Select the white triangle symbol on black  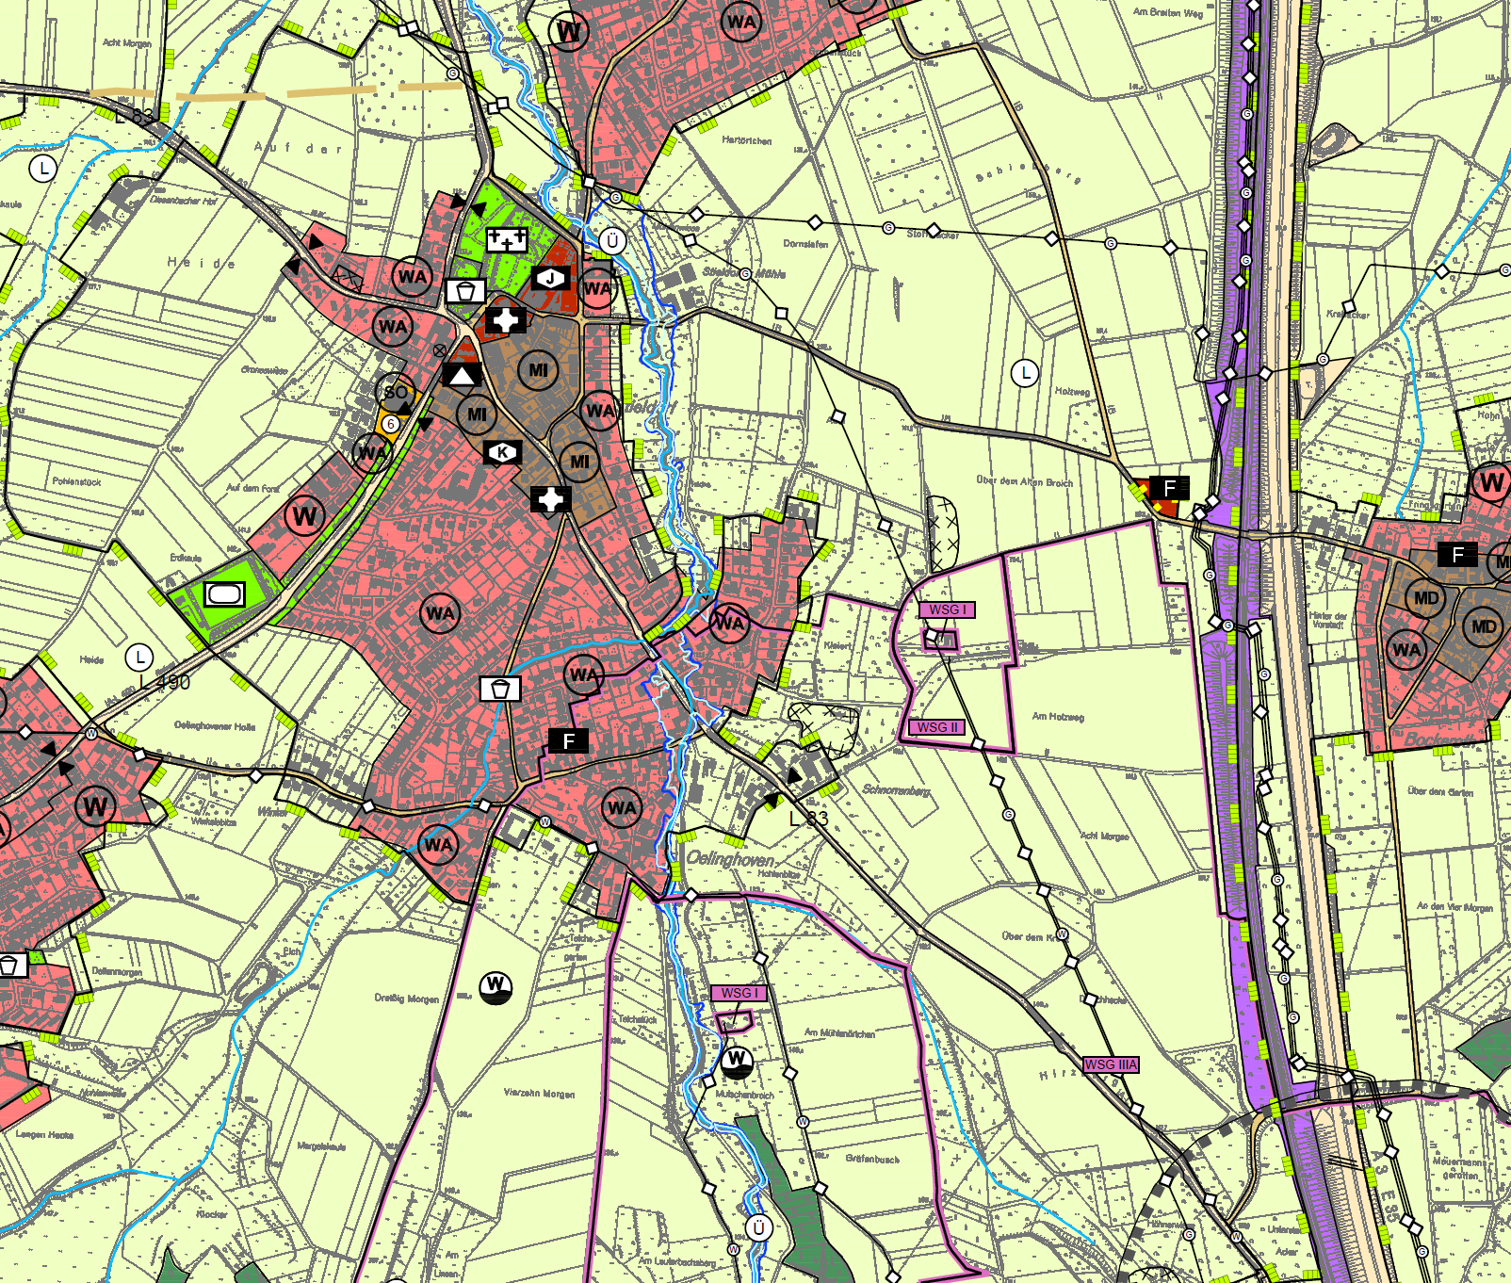[462, 375]
